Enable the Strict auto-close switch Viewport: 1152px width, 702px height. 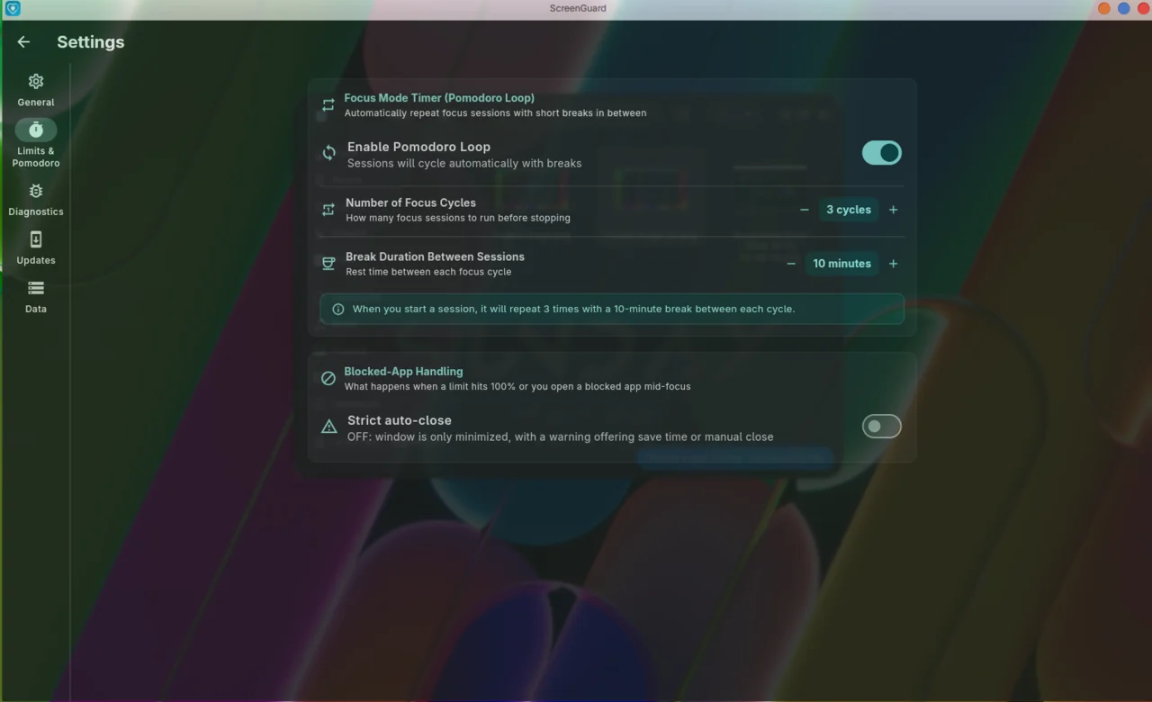tap(881, 427)
